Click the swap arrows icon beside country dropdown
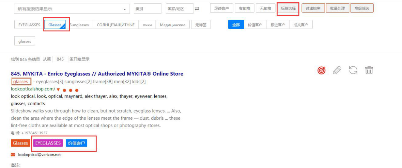 coord(197,9)
